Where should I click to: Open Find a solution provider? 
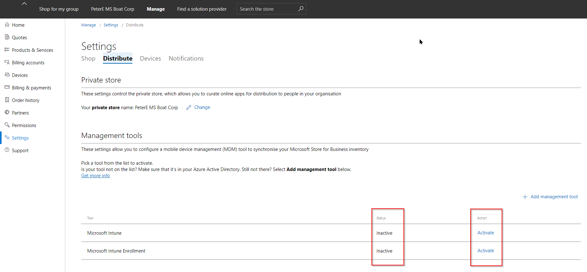[202, 9]
